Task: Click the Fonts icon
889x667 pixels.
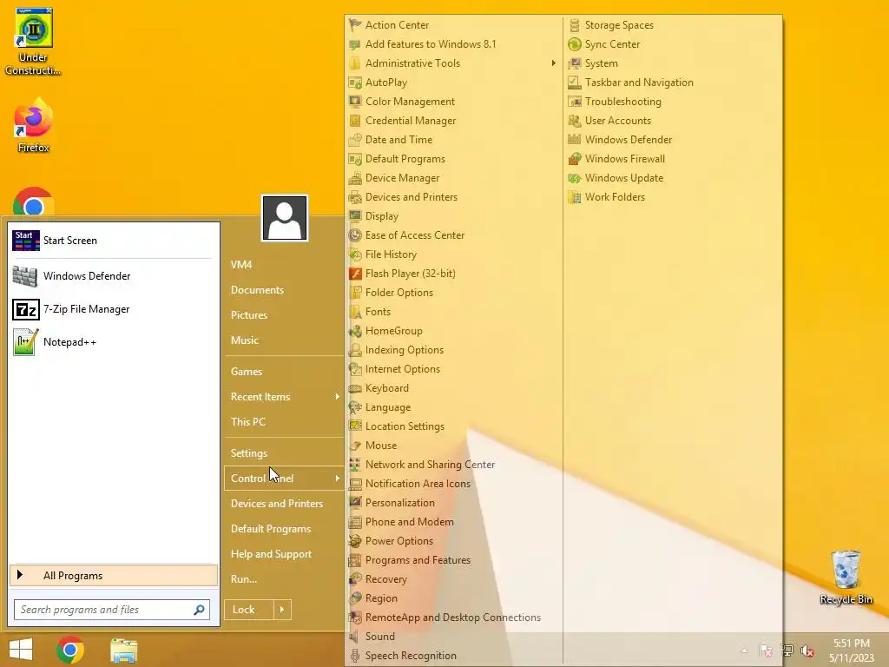Action: (x=355, y=312)
